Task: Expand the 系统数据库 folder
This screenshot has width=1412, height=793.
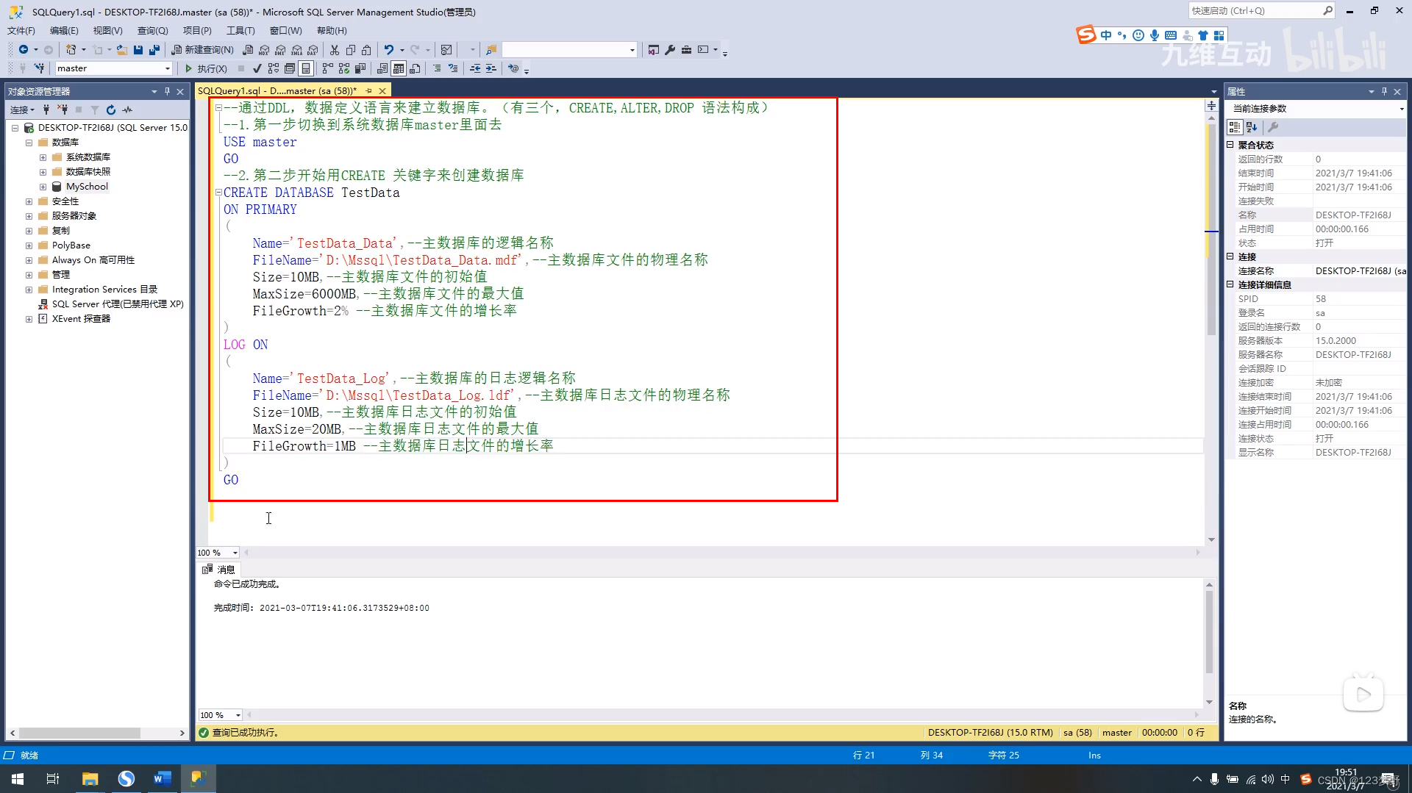Action: point(43,157)
